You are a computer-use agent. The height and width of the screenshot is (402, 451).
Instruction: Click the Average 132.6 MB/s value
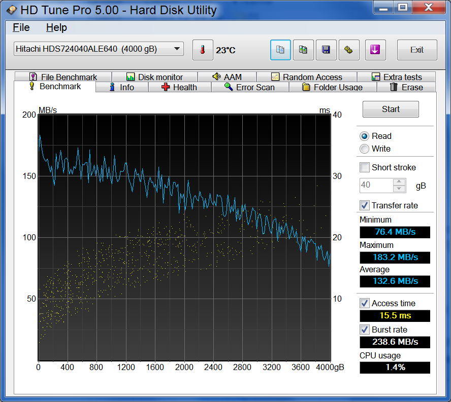[x=395, y=281]
